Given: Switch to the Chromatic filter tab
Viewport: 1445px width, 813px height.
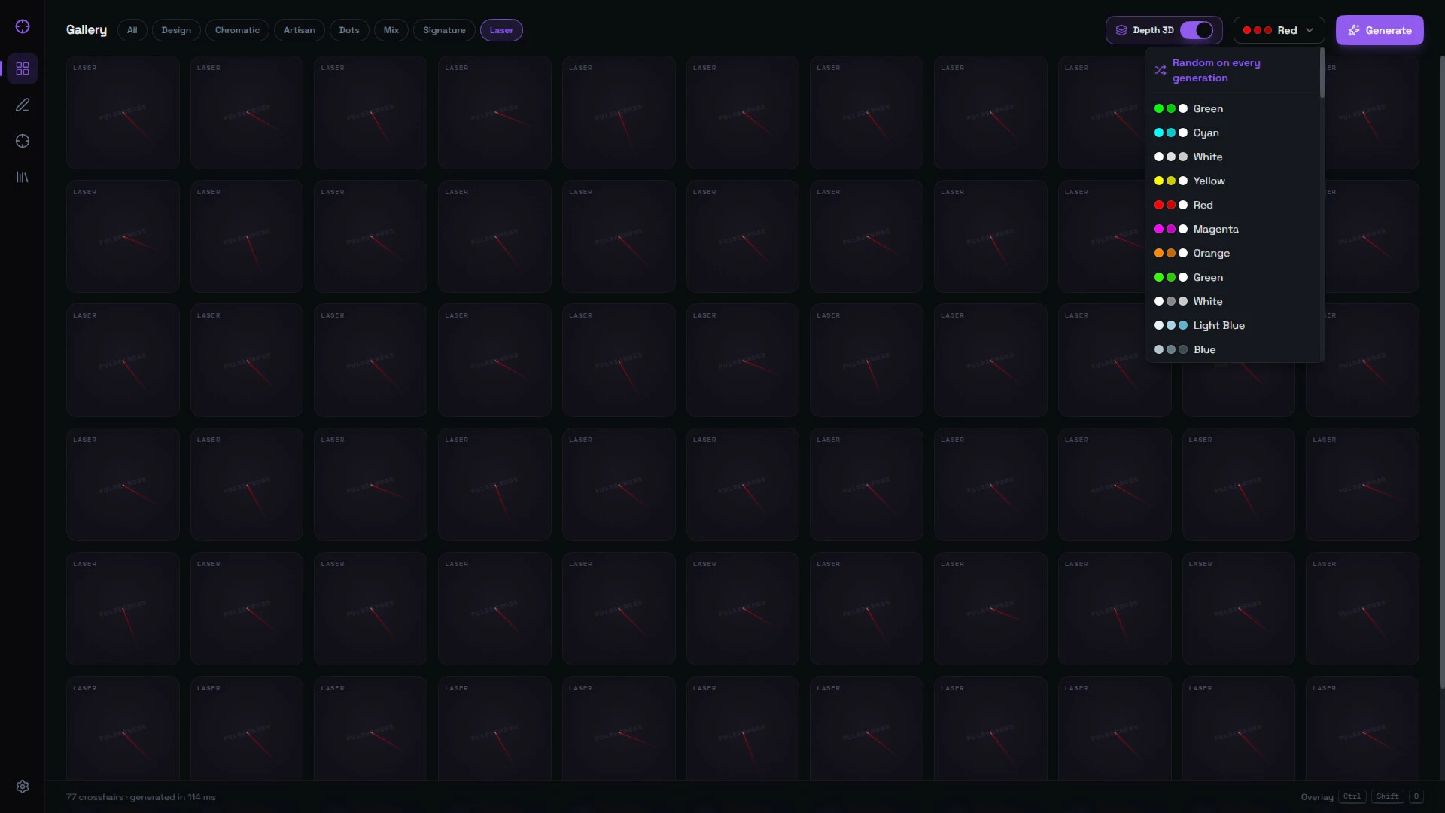Looking at the screenshot, I should [x=237, y=30].
